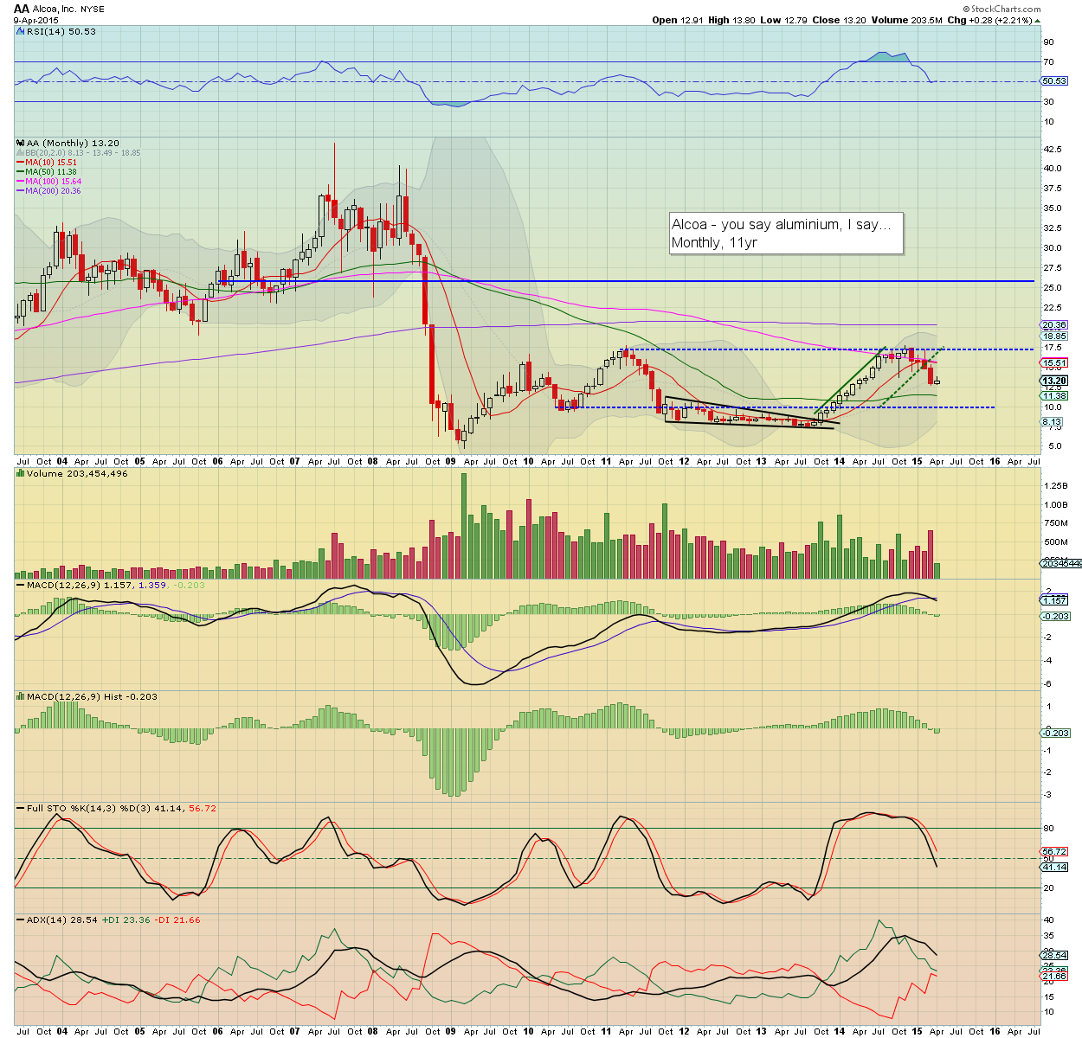Click the 'RSI(14) 50.53' panel label
1082x1038 pixels.
(x=61, y=31)
